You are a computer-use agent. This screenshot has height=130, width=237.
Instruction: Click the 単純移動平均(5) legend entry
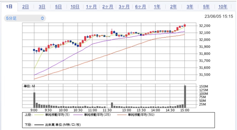click(x=52, y=115)
